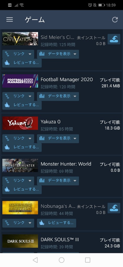Expand データを表示 dropdown under Football Manager 2020
The height and width of the screenshot is (267, 123).
(x=58, y=96)
